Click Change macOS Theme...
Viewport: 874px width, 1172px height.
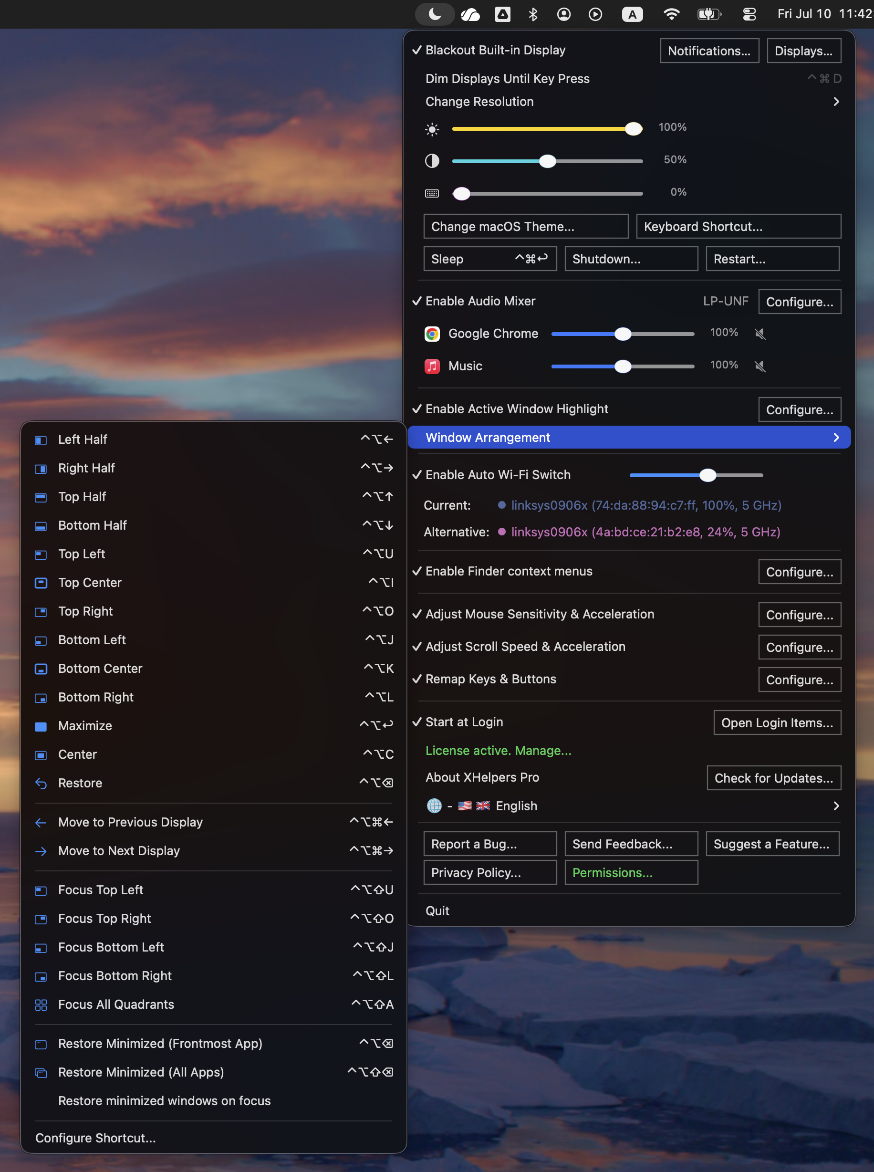pyautogui.click(x=526, y=227)
